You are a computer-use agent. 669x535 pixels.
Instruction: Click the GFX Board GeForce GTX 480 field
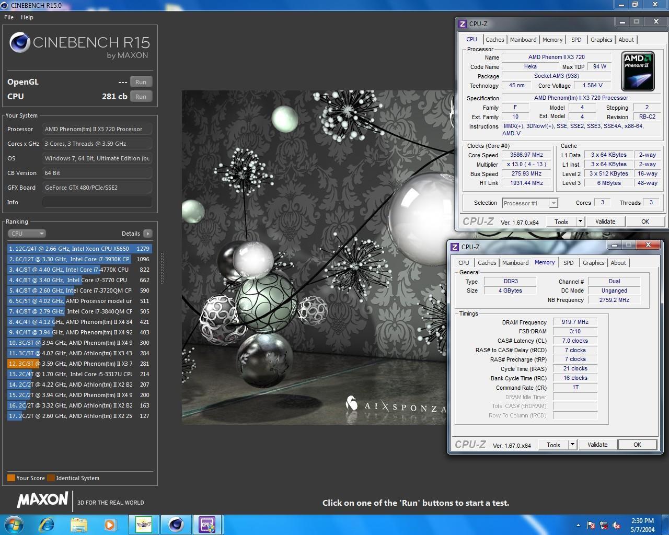97,188
